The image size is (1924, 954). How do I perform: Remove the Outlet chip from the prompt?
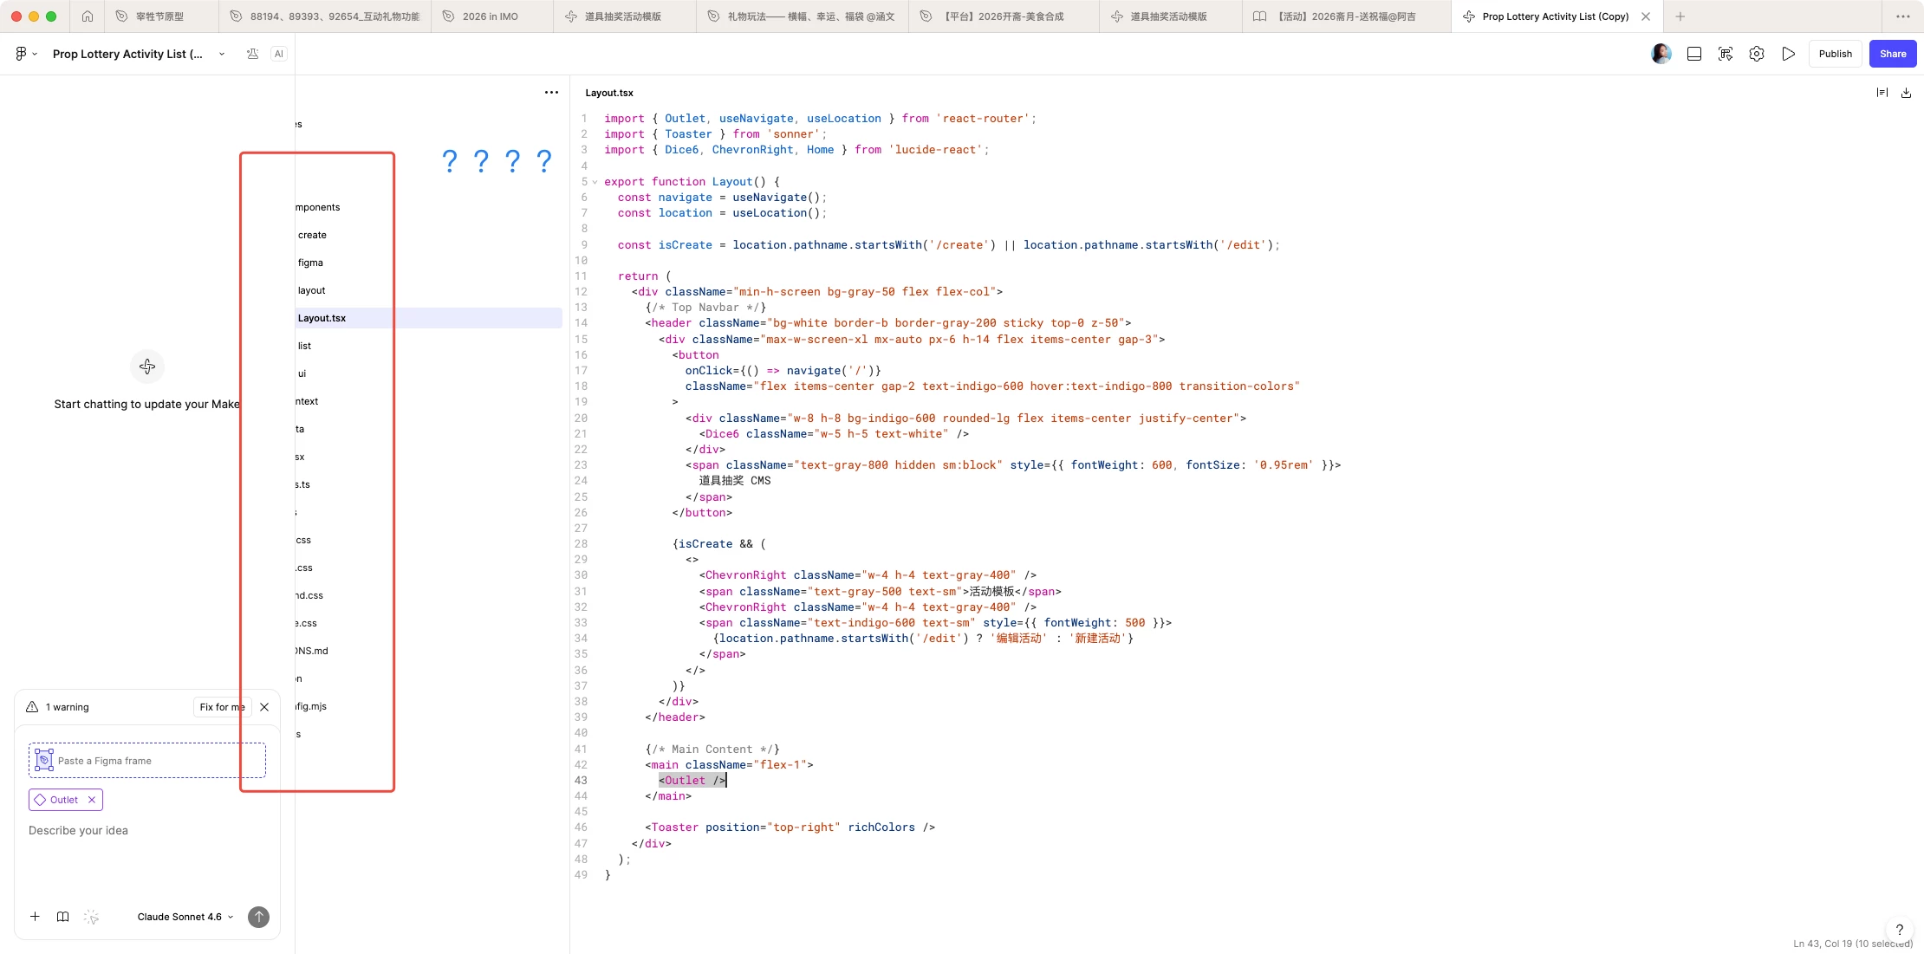point(92,800)
